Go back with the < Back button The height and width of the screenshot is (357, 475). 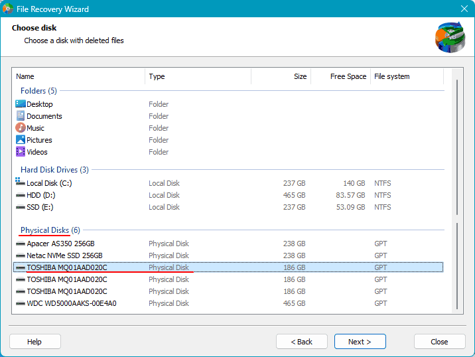click(302, 342)
